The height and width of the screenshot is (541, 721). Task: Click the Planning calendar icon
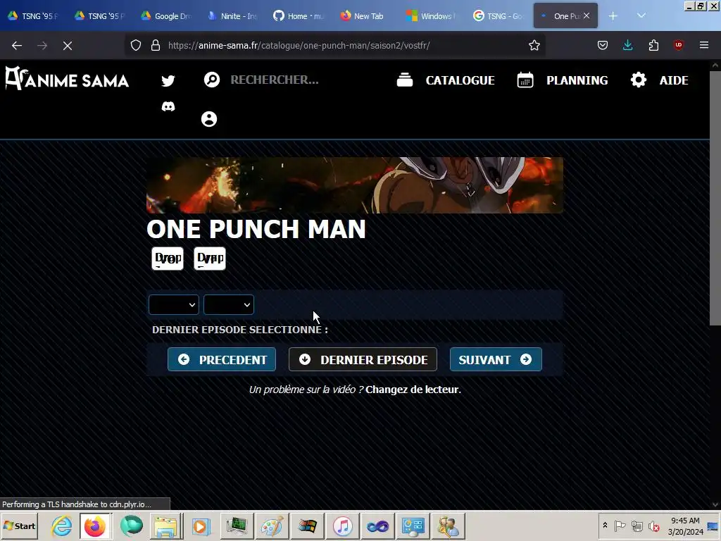tap(525, 80)
